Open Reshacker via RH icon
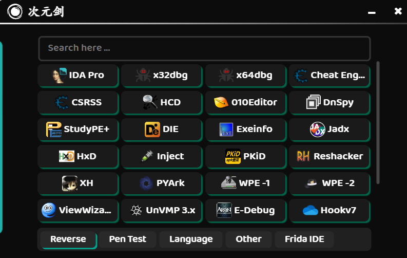 point(303,156)
